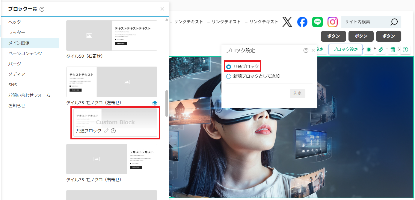Click the ブロック設定 dialog title text

tap(241, 50)
